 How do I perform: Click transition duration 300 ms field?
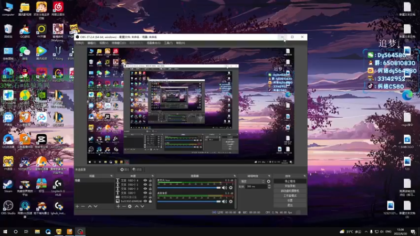256,187
